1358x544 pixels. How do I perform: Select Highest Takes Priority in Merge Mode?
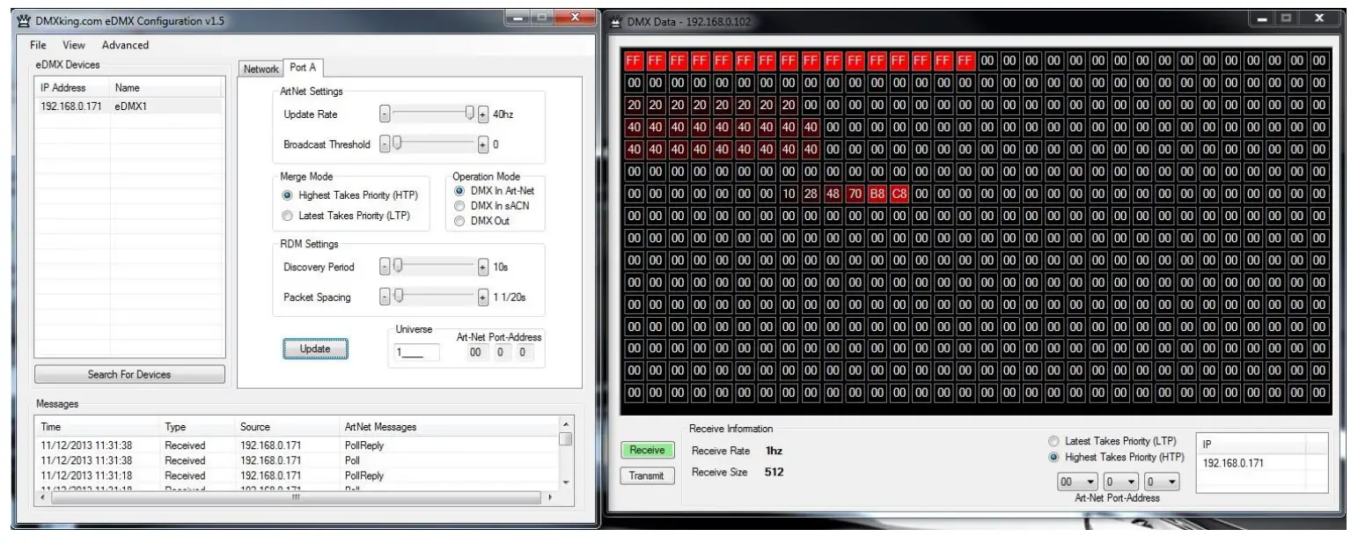point(349,195)
